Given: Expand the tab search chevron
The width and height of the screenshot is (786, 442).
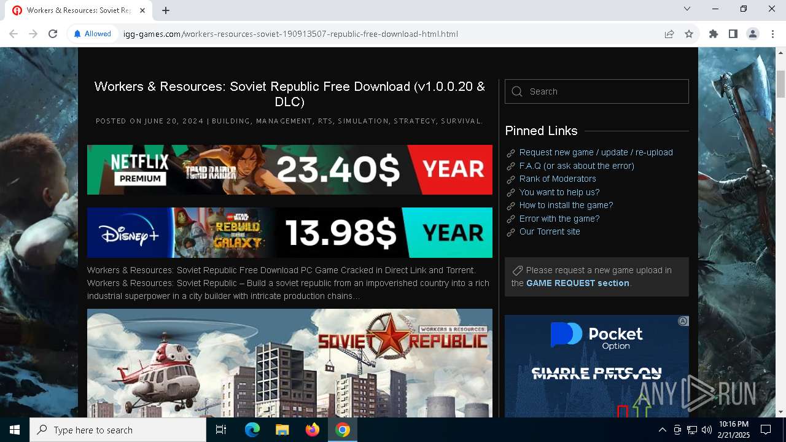Looking at the screenshot, I should coord(687,9).
